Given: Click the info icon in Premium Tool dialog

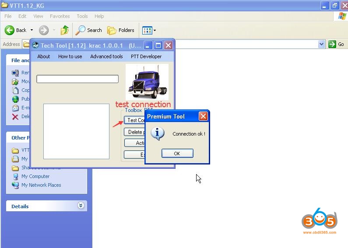Looking at the screenshot, I should pos(157,133).
